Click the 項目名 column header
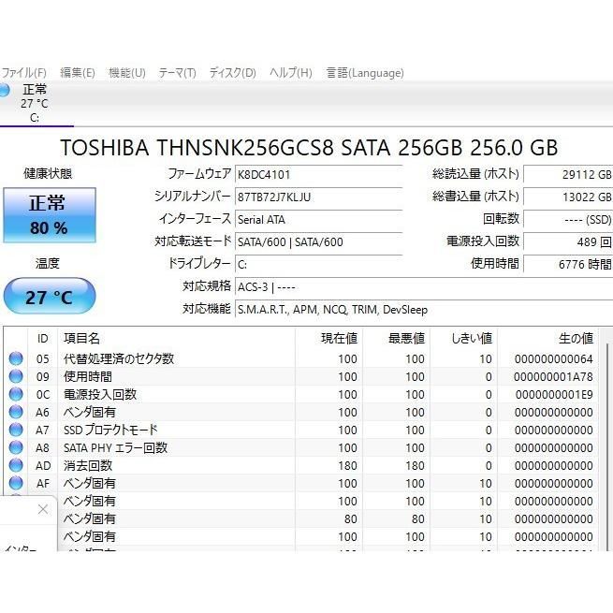613x613 pixels. pos(176,338)
